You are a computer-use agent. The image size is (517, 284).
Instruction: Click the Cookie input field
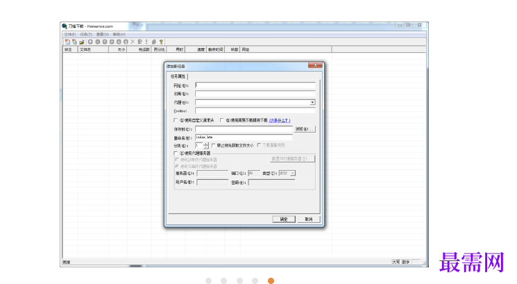coord(255,111)
